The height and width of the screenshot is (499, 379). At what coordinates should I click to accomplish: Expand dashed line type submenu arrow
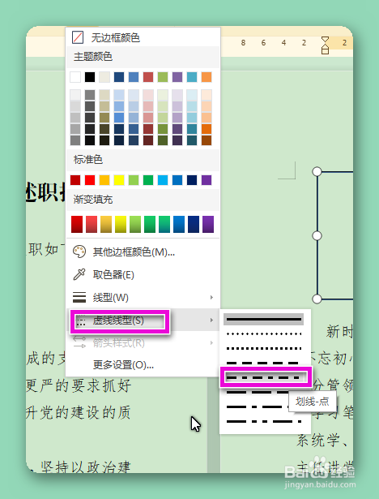[211, 320]
